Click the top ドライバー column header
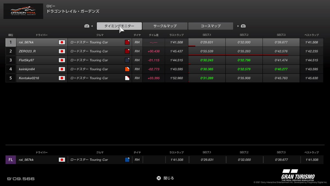The width and height of the screenshot is (330, 186). pyautogui.click(x=42, y=35)
